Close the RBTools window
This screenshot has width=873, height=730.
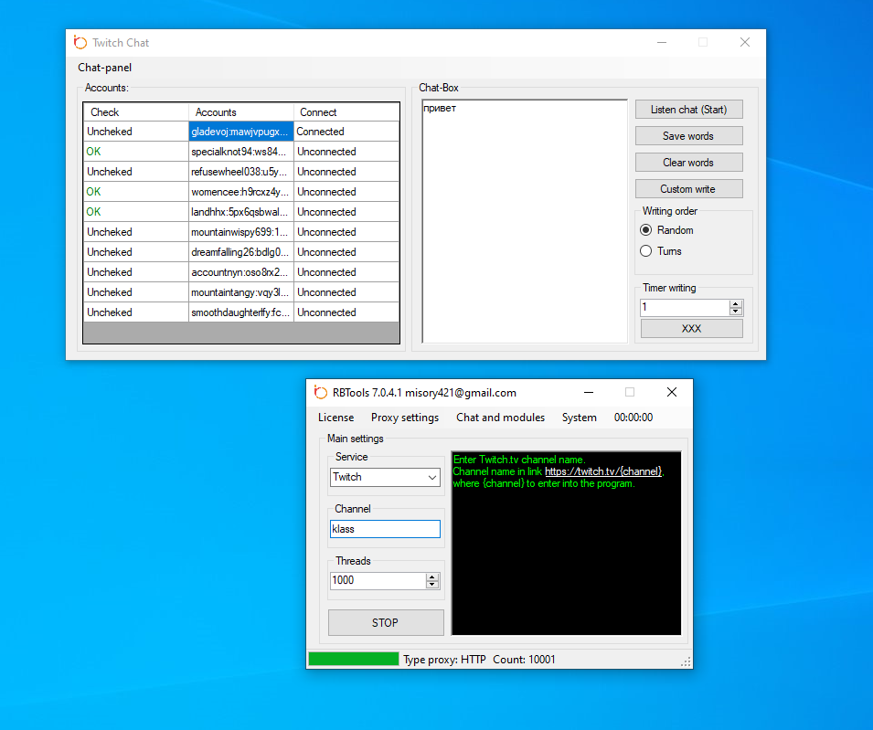pos(671,392)
